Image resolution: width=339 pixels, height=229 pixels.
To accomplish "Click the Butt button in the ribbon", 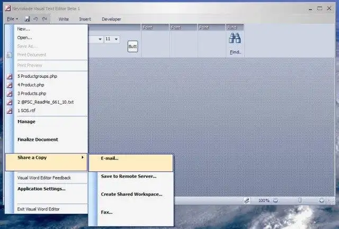I will [132, 47].
